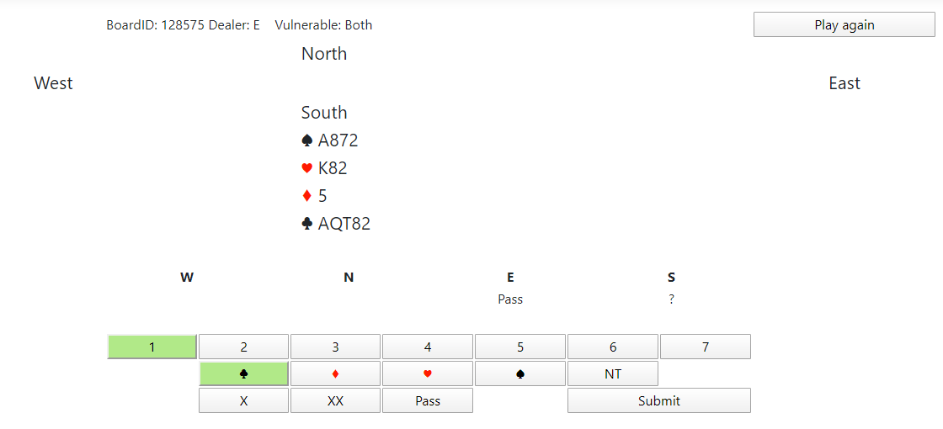Select bid level 6
The height and width of the screenshot is (429, 943).
click(x=612, y=347)
